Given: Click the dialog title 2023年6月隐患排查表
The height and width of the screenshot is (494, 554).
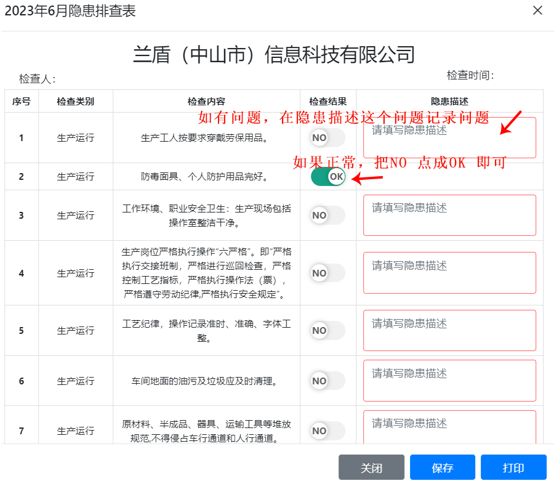Looking at the screenshot, I should [70, 10].
